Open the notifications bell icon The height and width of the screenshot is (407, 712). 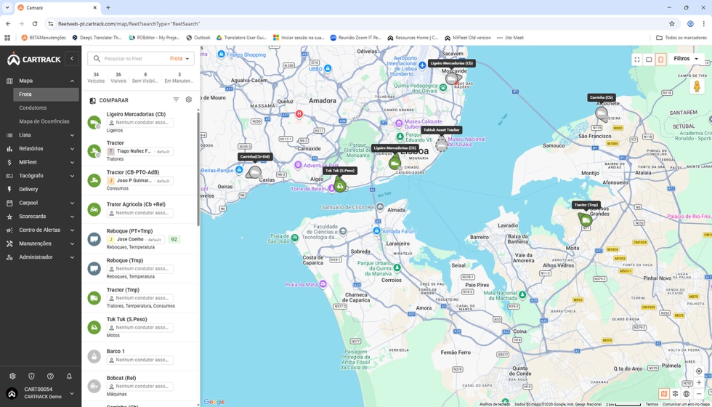click(x=70, y=376)
